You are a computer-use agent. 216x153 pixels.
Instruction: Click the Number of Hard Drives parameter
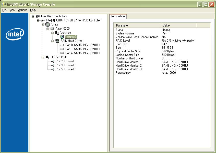[x=129, y=58]
